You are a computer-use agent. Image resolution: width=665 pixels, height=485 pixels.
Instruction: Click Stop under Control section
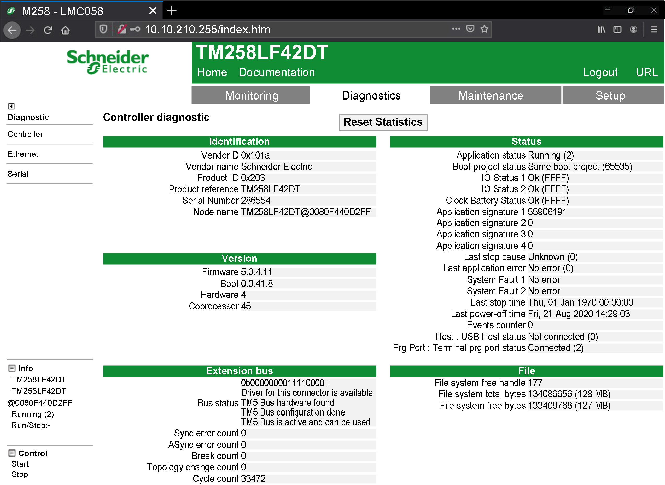[x=20, y=475]
